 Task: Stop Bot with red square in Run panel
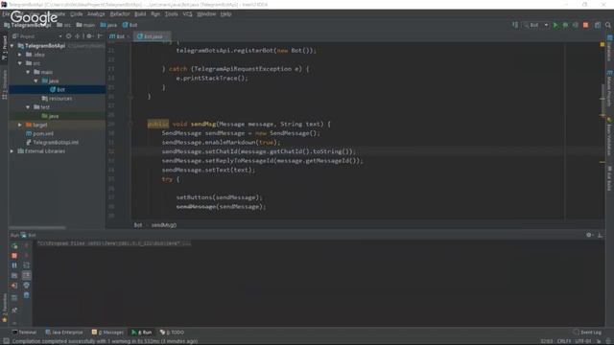click(14, 256)
